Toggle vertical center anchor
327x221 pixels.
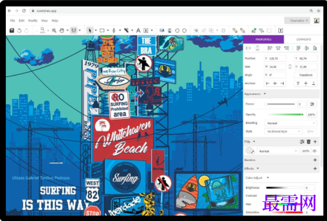[306, 83]
